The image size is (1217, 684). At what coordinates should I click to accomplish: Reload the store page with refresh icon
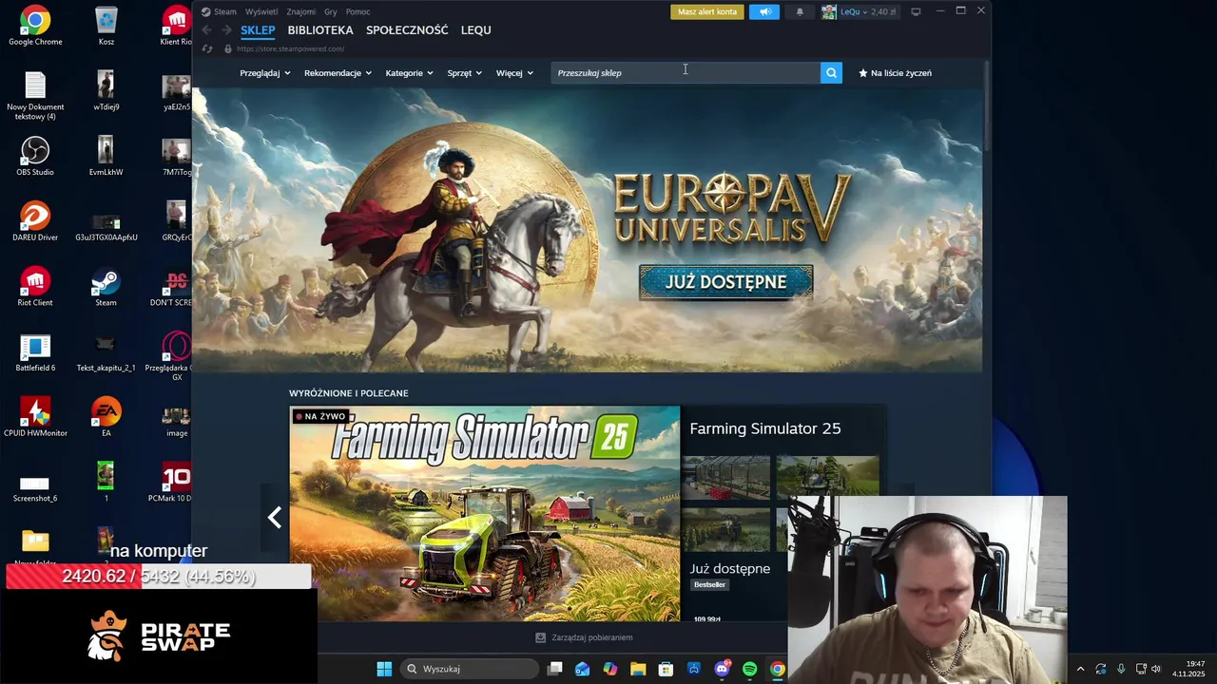click(206, 48)
